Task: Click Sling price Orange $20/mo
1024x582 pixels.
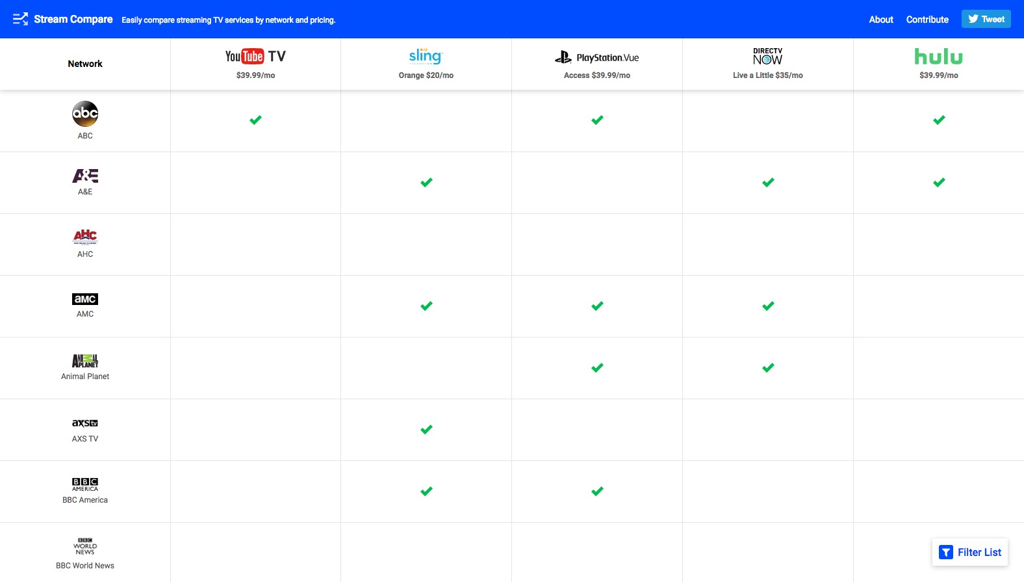Action: point(426,75)
